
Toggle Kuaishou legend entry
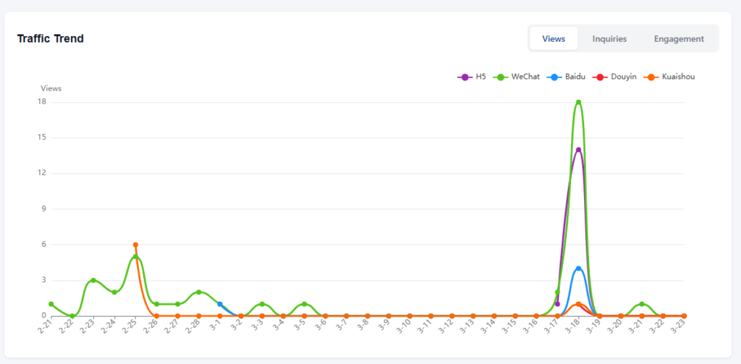pos(669,76)
